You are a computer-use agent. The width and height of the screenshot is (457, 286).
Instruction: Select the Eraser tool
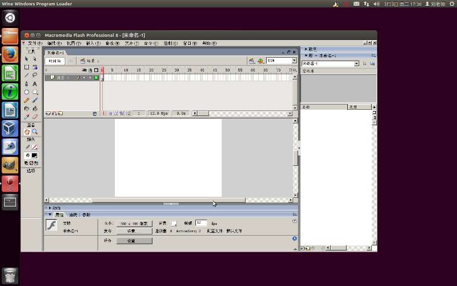pos(35,117)
